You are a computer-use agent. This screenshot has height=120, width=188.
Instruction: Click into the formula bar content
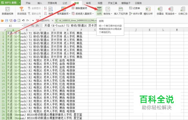pos(71,25)
